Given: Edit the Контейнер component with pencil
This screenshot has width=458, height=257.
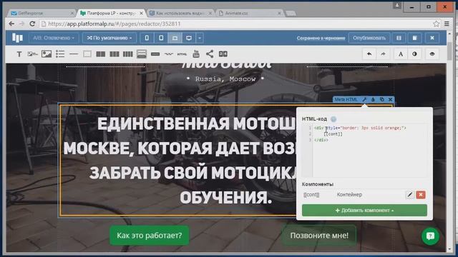Looking at the screenshot, I should click(410, 195).
